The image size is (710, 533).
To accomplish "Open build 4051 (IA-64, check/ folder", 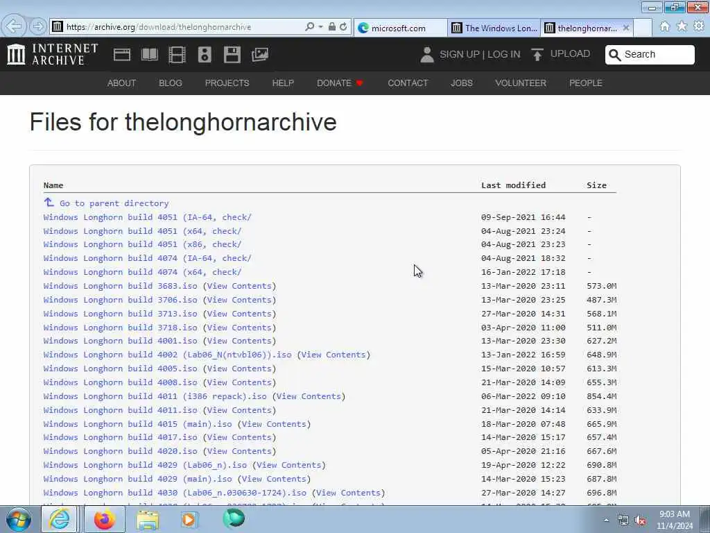I will tap(147, 217).
